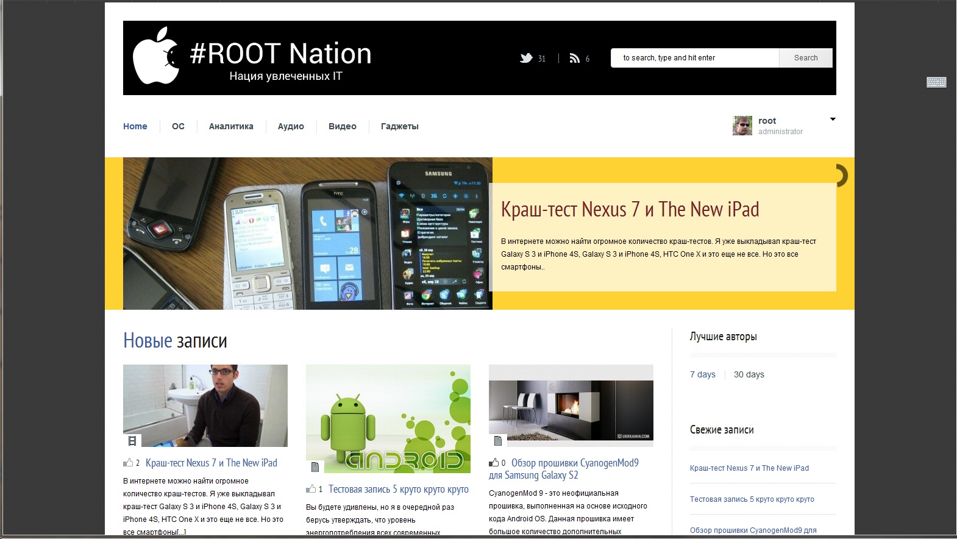Screen dimensions: 957x539
Task: Like the Краш-тест Nexus 7 post with thumbs-up
Action: [x=128, y=463]
